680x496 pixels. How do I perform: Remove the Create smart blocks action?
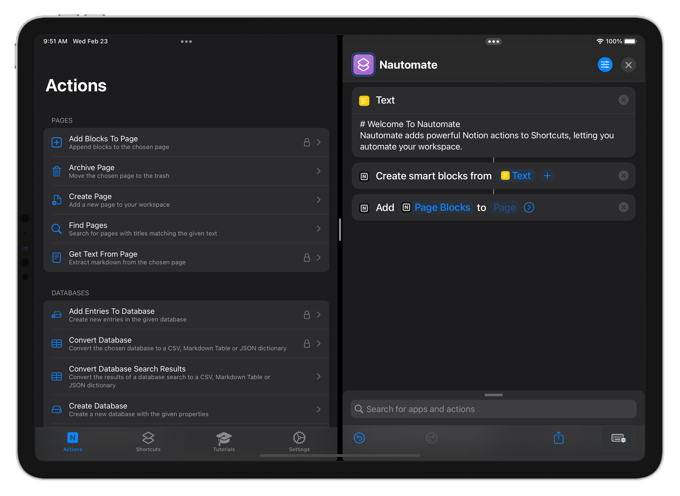623,176
